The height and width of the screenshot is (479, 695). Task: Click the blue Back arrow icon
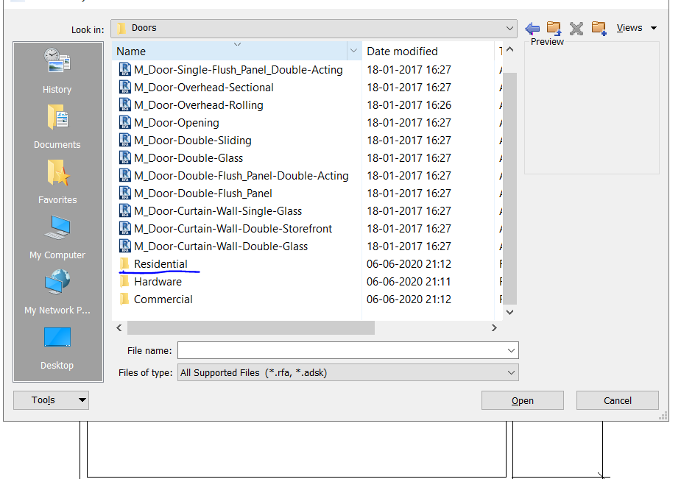click(532, 29)
